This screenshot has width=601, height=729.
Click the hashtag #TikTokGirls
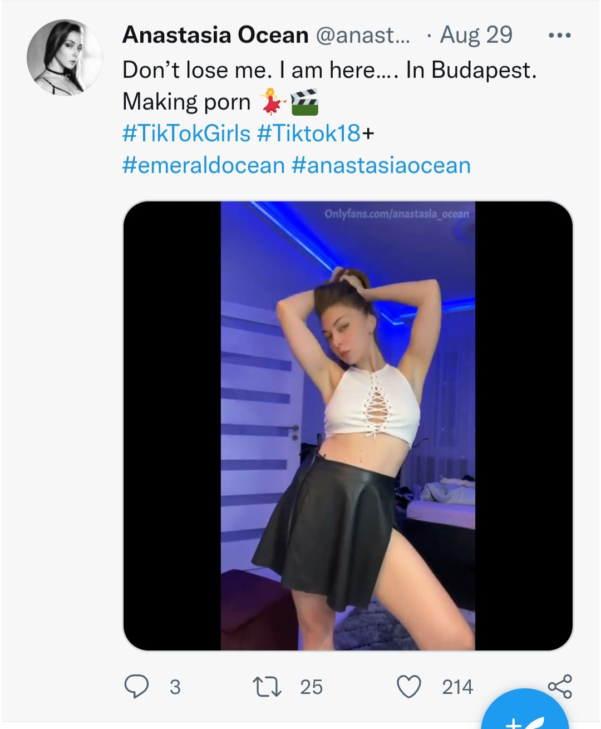pos(186,134)
